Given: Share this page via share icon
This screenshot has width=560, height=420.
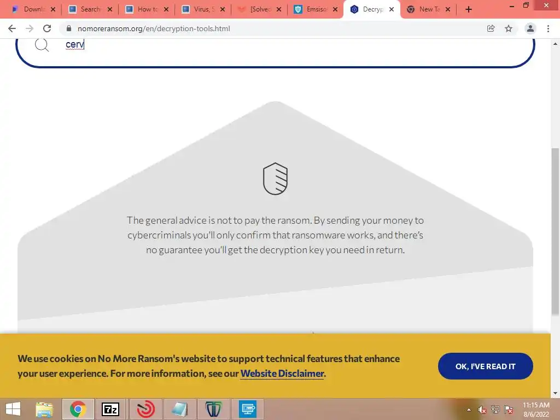Looking at the screenshot, I should click(x=491, y=28).
